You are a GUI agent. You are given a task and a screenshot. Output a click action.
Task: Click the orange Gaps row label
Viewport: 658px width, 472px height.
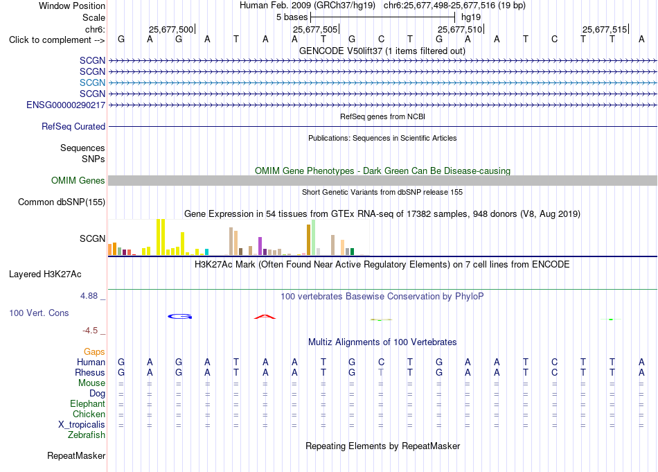pos(94,351)
